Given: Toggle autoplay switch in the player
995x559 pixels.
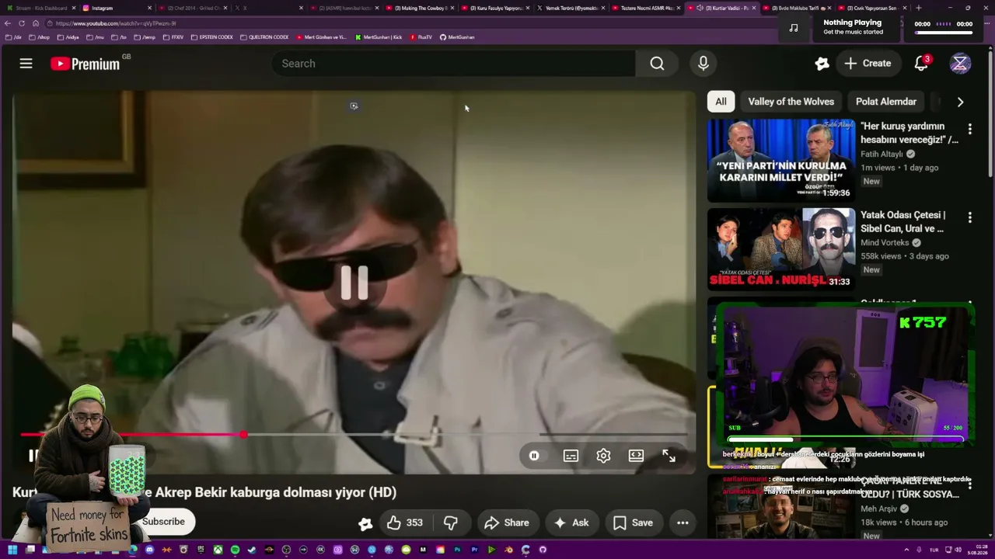Looking at the screenshot, I should (534, 456).
